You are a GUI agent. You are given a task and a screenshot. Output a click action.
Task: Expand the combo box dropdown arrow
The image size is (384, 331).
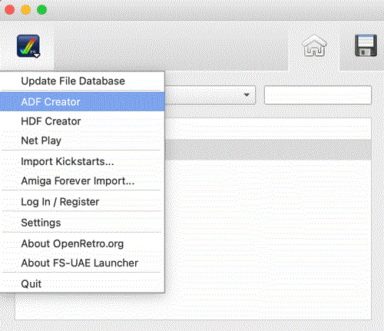click(x=247, y=95)
